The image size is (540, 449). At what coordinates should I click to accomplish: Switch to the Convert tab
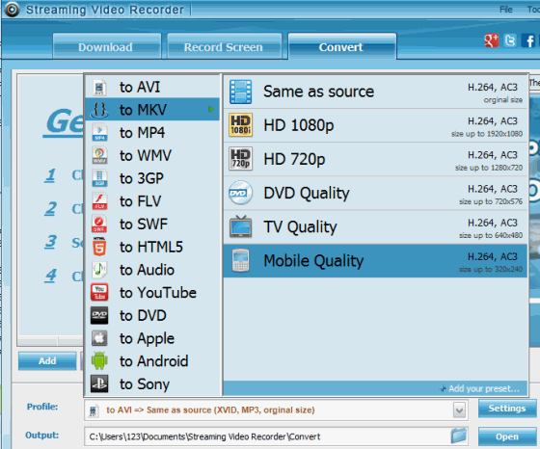click(342, 46)
